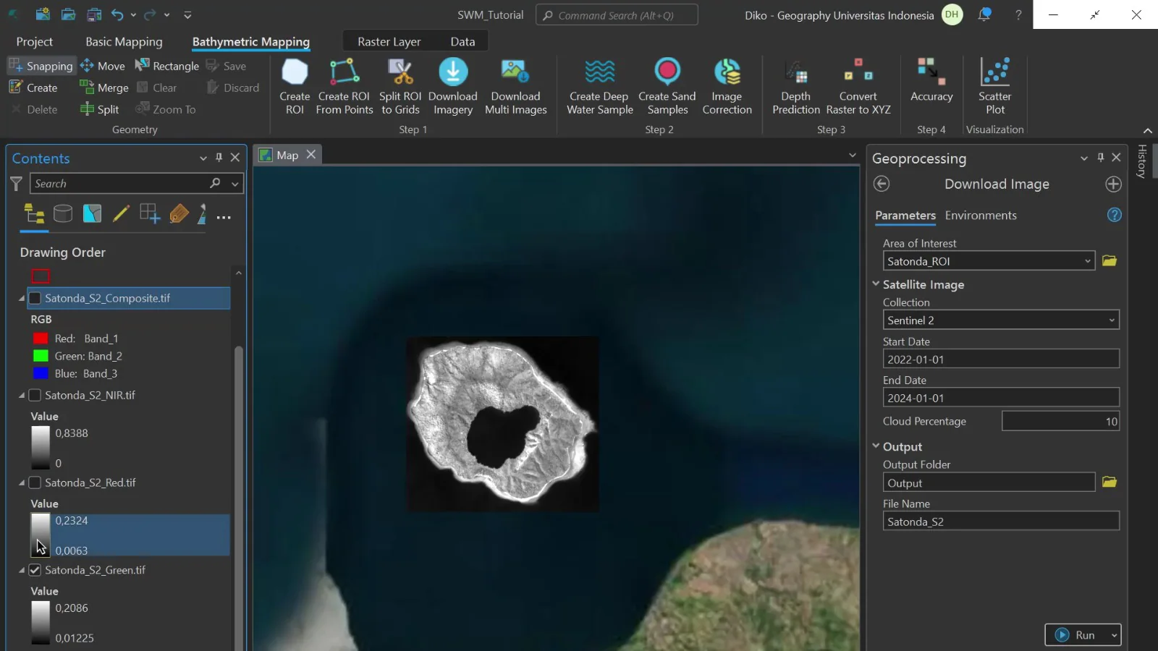The width and height of the screenshot is (1158, 651).
Task: Open the Project tab
Action: (x=35, y=42)
